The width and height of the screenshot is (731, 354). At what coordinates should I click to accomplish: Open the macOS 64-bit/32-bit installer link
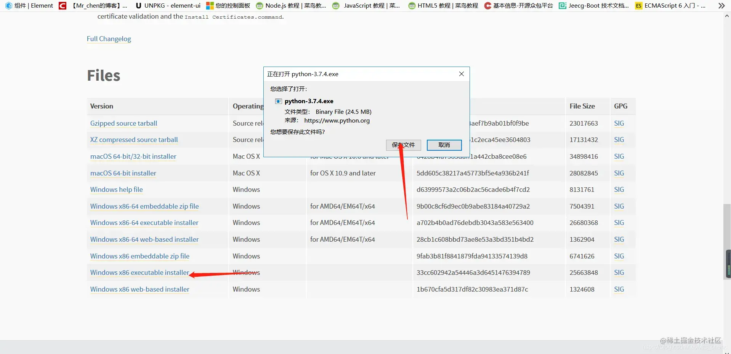tap(133, 156)
